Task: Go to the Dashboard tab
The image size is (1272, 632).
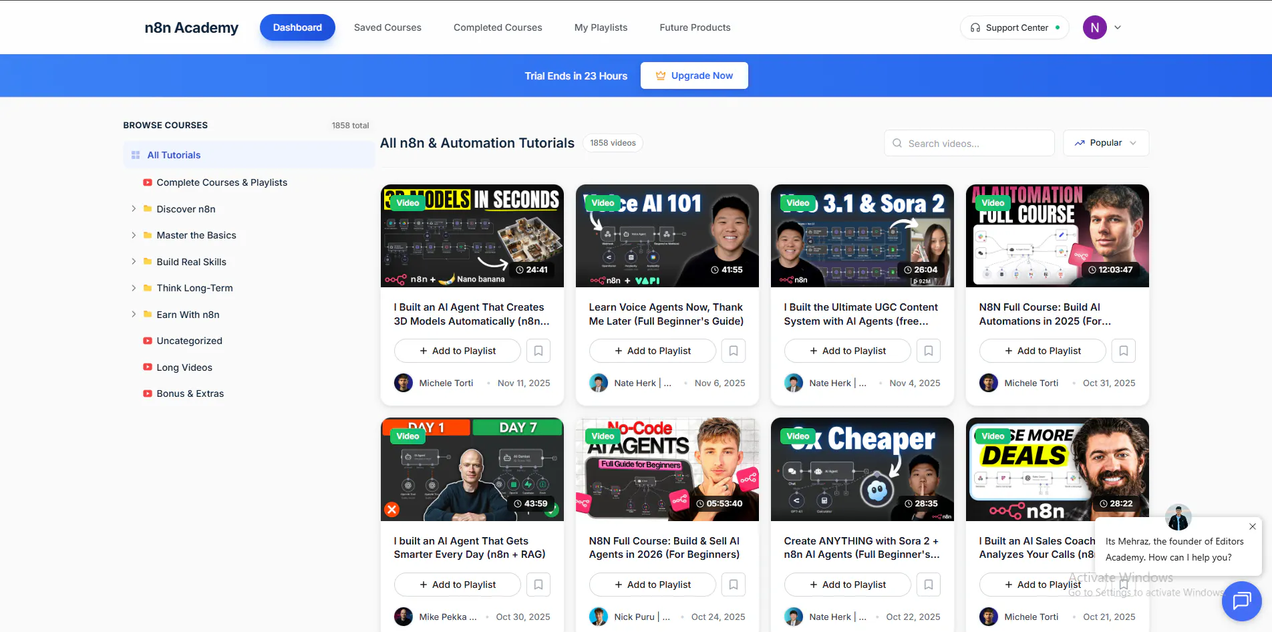Action: [297, 27]
